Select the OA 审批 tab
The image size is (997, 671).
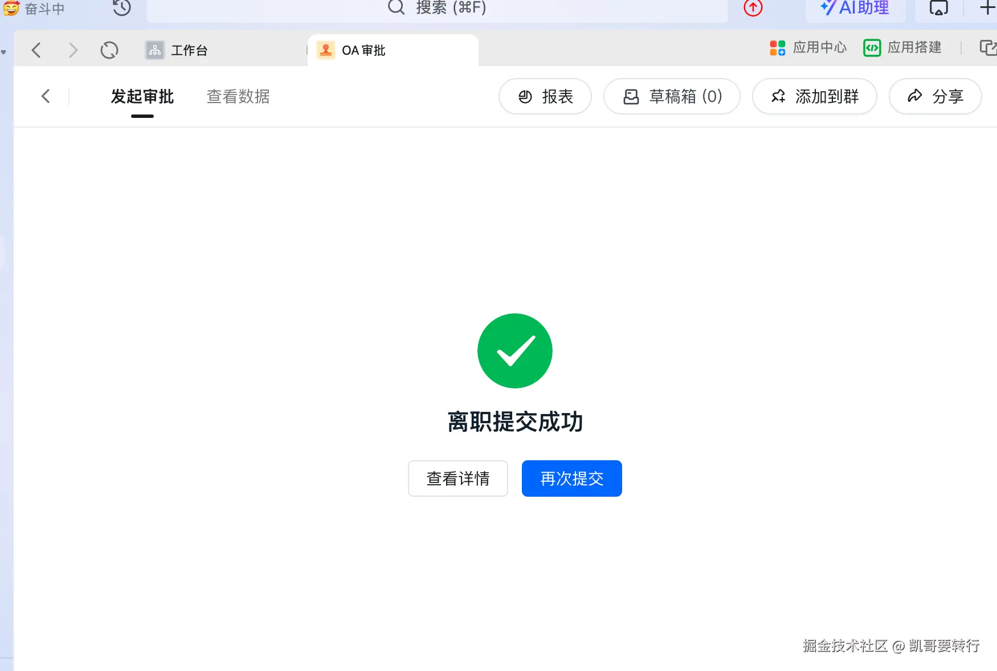coord(363,50)
